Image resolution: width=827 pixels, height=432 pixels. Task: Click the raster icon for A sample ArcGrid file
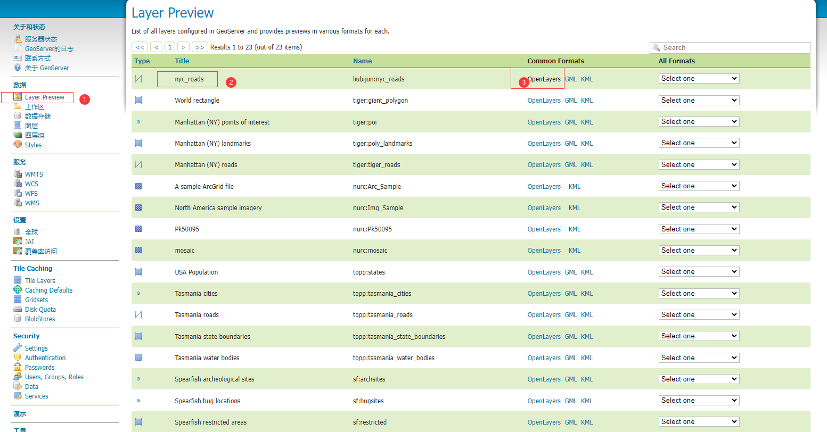[x=138, y=186]
